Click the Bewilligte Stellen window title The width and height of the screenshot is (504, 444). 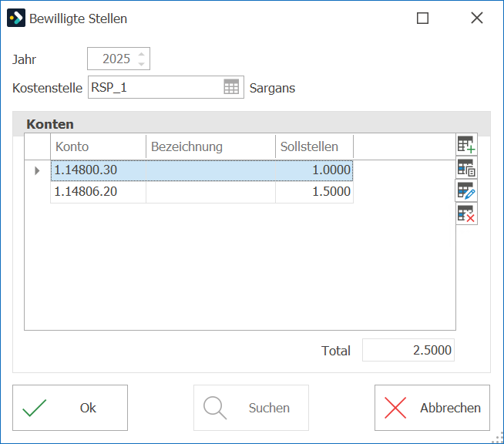(x=78, y=18)
